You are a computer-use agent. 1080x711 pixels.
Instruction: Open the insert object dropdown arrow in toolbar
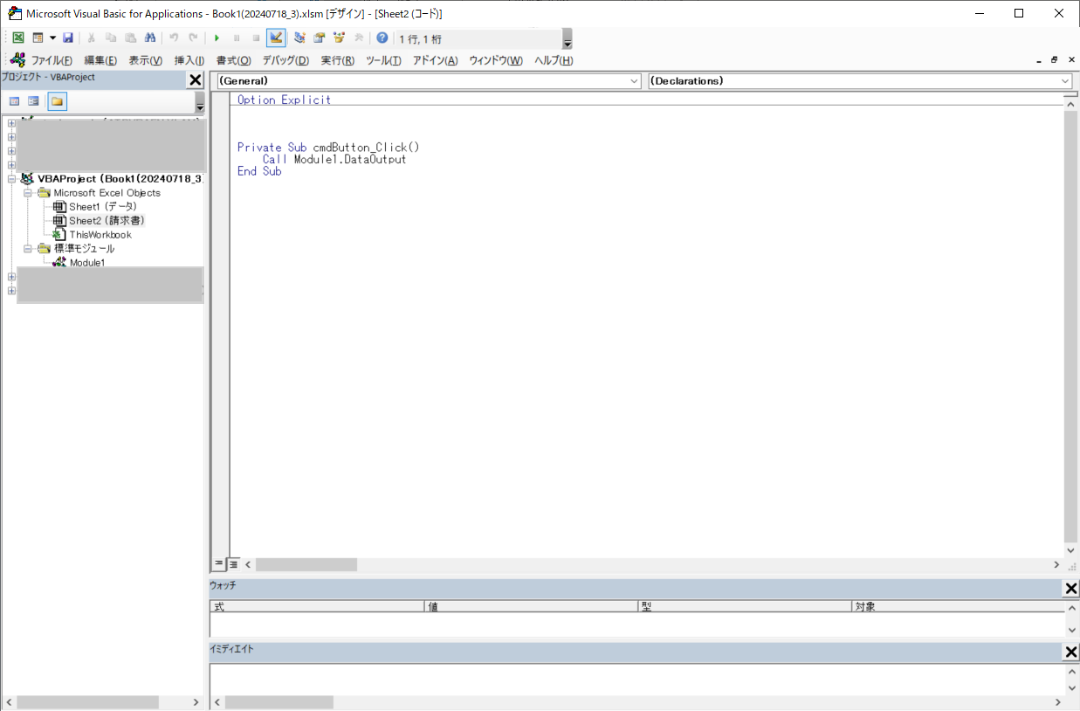52,38
